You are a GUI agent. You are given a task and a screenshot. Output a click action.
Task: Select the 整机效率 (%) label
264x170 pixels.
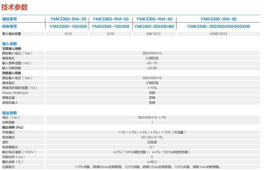click(x=13, y=162)
